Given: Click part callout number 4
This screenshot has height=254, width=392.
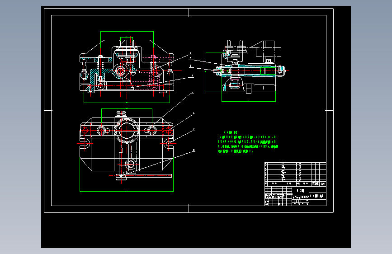Looking at the screenshot, I should [192, 75].
